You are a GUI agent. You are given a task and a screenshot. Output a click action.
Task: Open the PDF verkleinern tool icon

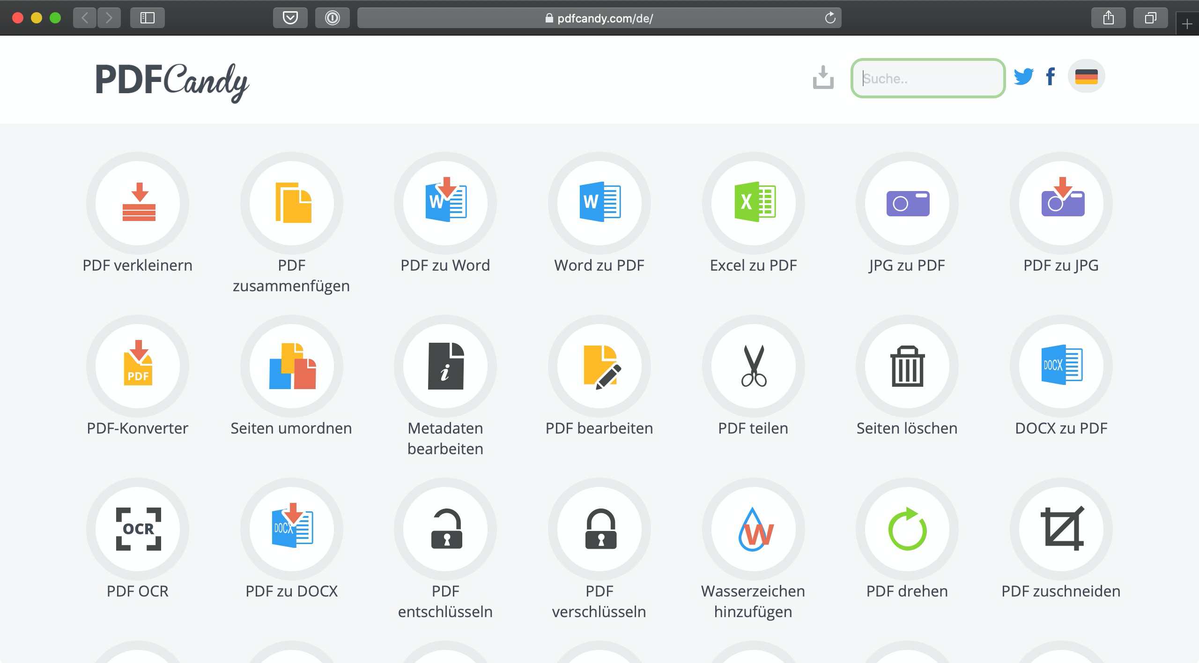tap(138, 203)
